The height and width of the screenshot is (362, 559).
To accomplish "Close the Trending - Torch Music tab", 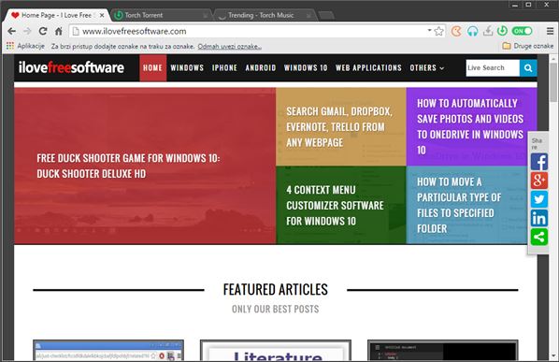I will [x=308, y=15].
